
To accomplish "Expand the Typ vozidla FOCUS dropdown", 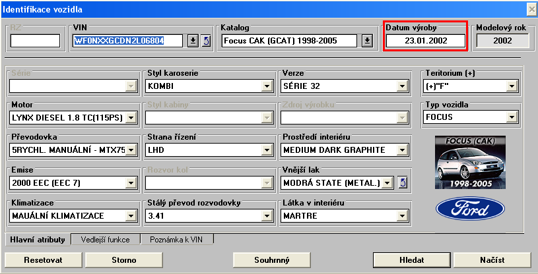I will tap(511, 118).
